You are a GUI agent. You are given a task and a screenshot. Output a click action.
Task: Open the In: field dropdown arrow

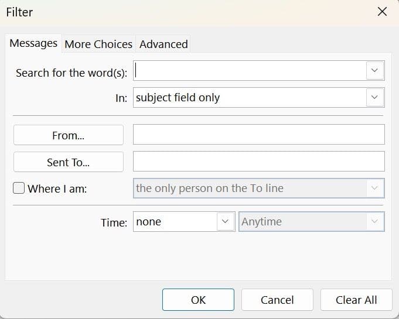[375, 98]
